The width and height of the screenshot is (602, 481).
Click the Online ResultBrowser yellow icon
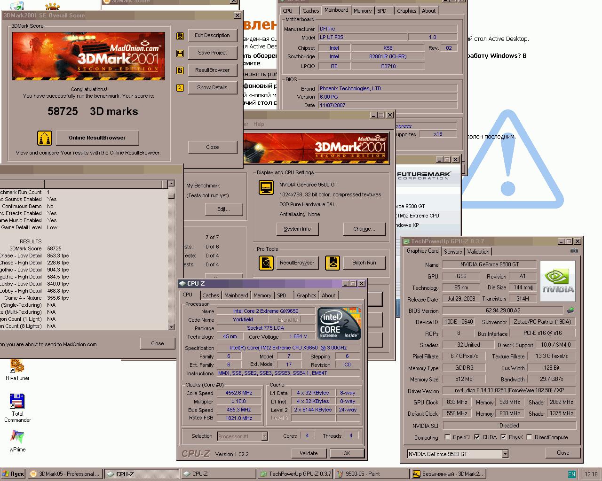click(x=45, y=138)
